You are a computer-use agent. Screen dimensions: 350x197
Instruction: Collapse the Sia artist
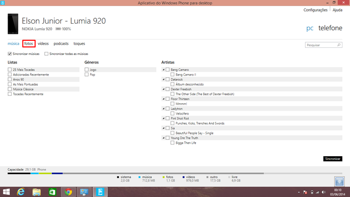[x=163, y=128]
